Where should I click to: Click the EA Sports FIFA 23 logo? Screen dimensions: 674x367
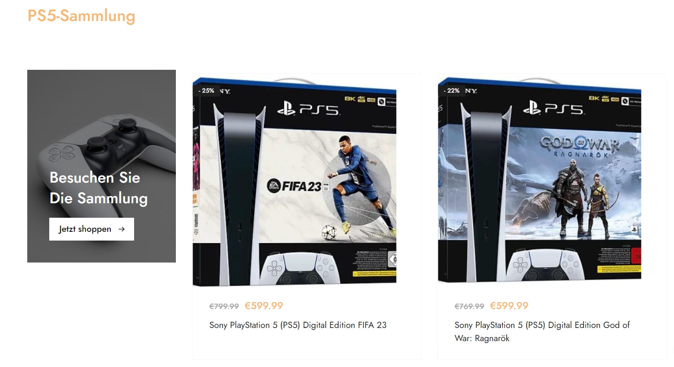point(298,186)
